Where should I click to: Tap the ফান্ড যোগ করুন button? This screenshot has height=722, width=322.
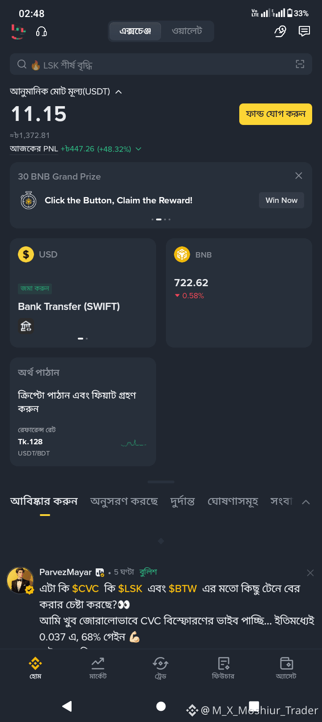[275, 114]
